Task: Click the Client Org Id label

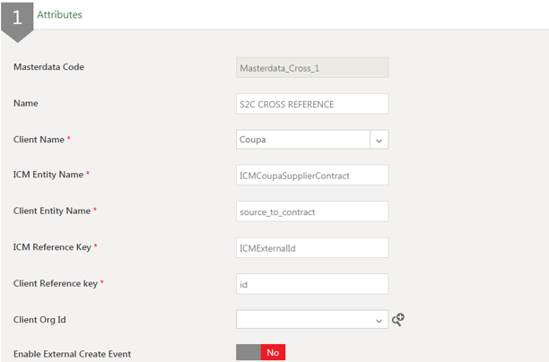Action: pos(41,318)
